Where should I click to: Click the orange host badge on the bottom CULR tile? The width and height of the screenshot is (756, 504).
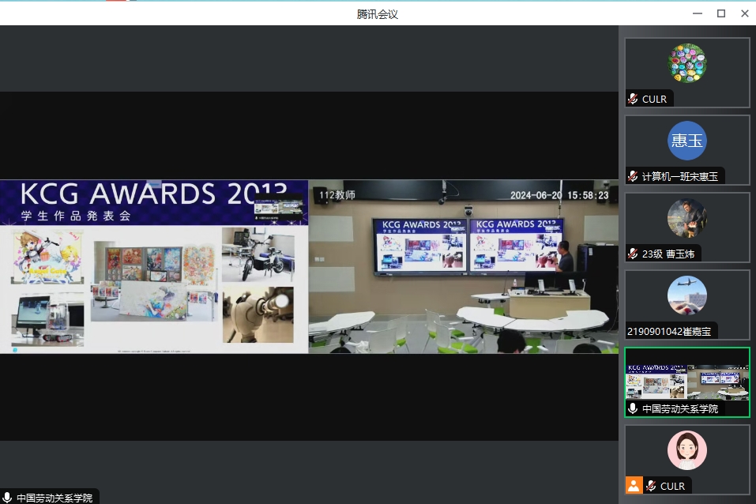coord(634,485)
